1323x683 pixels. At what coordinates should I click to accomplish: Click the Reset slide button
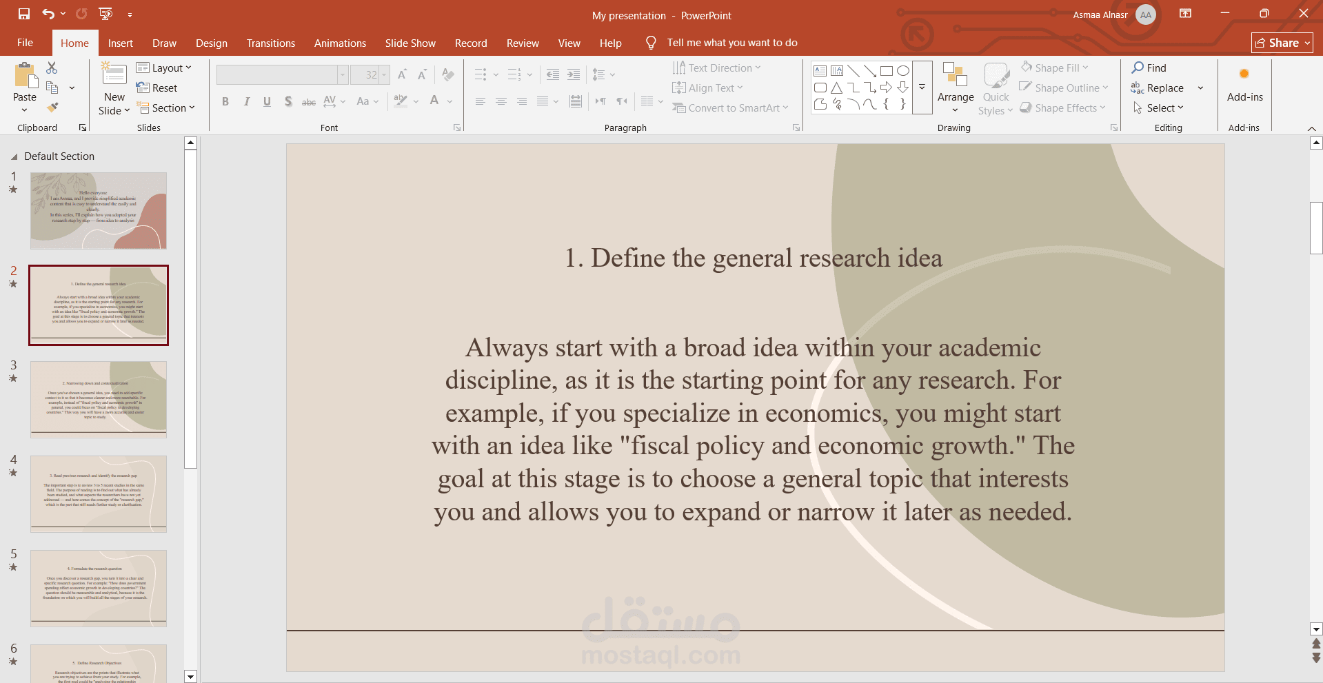click(157, 88)
